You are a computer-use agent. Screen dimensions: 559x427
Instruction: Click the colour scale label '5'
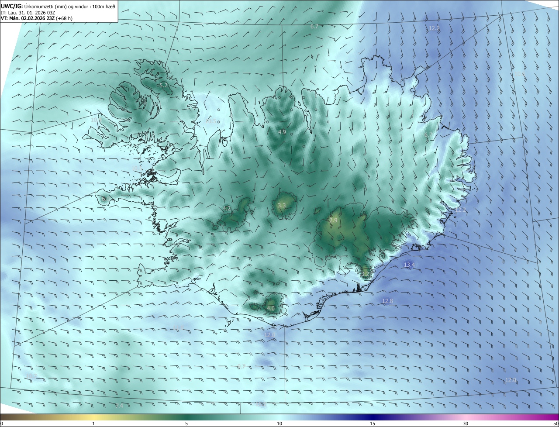point(186,424)
